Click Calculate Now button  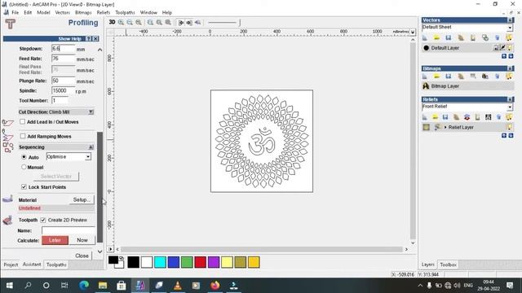pyautogui.click(x=82, y=240)
